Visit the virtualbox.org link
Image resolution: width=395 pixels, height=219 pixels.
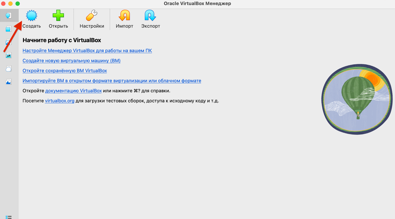pos(60,101)
